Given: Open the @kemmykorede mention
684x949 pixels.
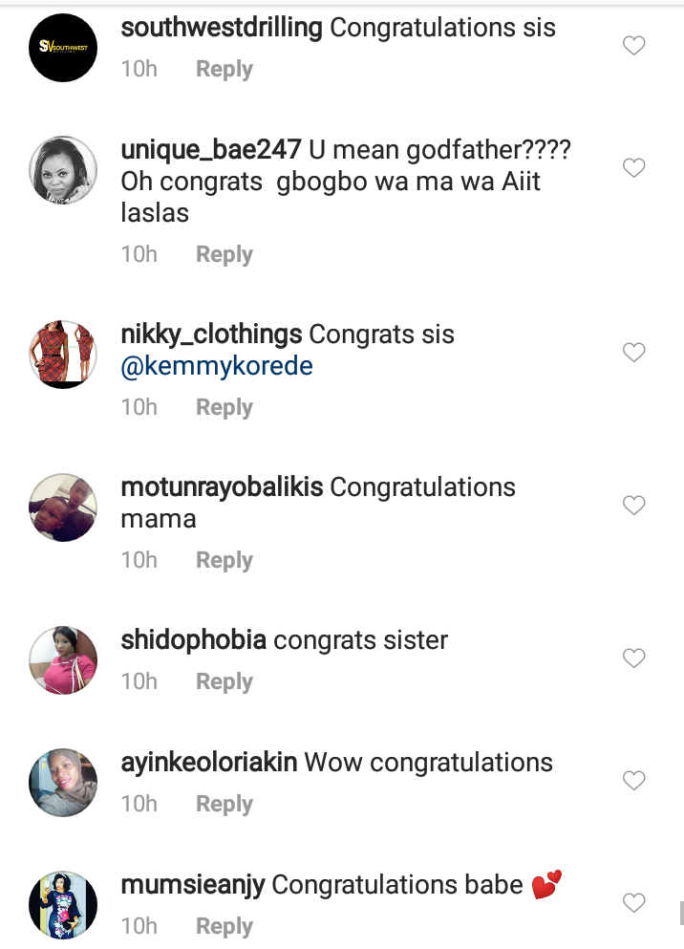Looking at the screenshot, I should 217,367.
